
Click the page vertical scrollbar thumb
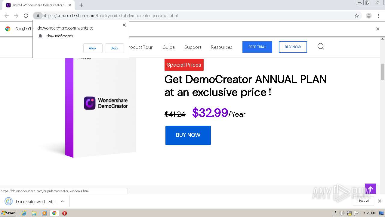[383, 72]
